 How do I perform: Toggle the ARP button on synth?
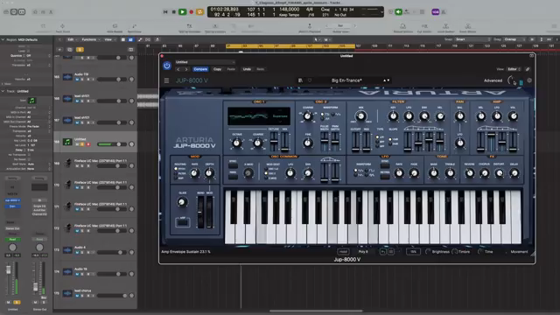click(183, 222)
